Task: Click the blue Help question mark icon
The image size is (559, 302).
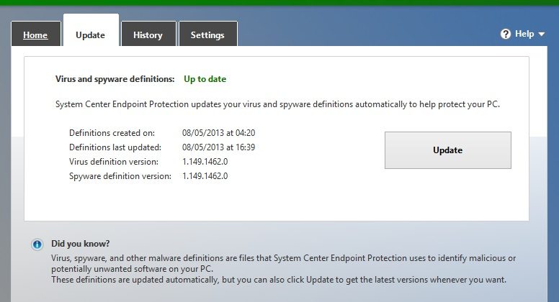Action: pos(506,34)
